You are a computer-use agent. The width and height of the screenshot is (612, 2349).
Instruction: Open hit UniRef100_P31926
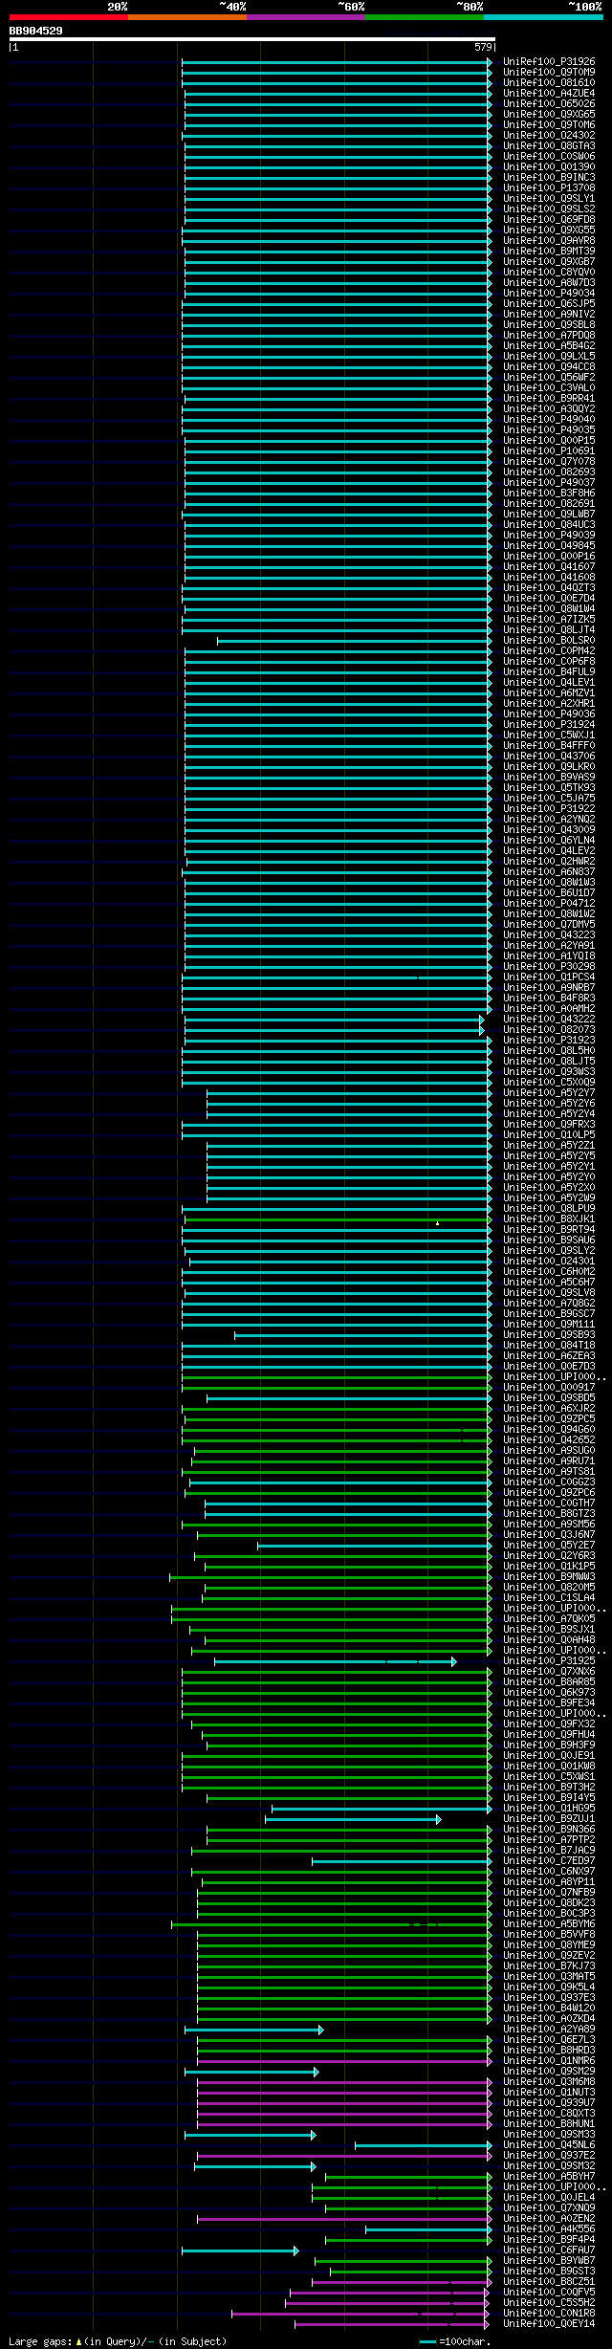549,61
